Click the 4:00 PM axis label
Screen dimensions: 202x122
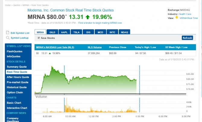click(140, 116)
